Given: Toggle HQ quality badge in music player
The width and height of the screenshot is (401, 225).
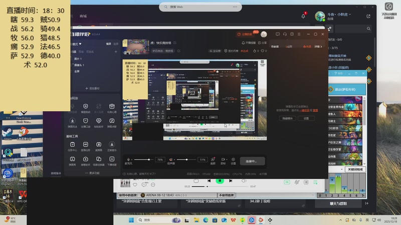Looking at the screenshot, I should click(287, 182).
